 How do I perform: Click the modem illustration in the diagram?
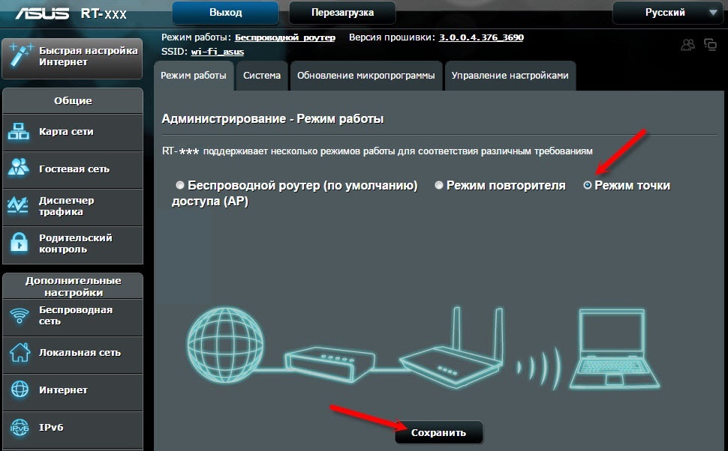pyautogui.click(x=330, y=363)
